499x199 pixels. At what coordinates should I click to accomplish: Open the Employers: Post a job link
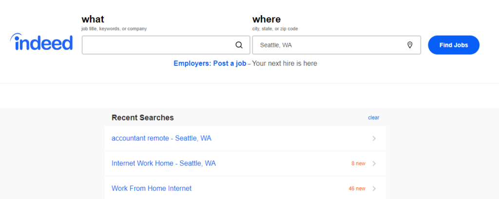(210, 63)
